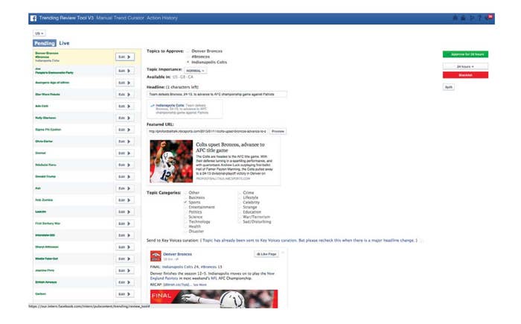Check the Disaster category
The width and height of the screenshot is (521, 324).
pos(185,231)
